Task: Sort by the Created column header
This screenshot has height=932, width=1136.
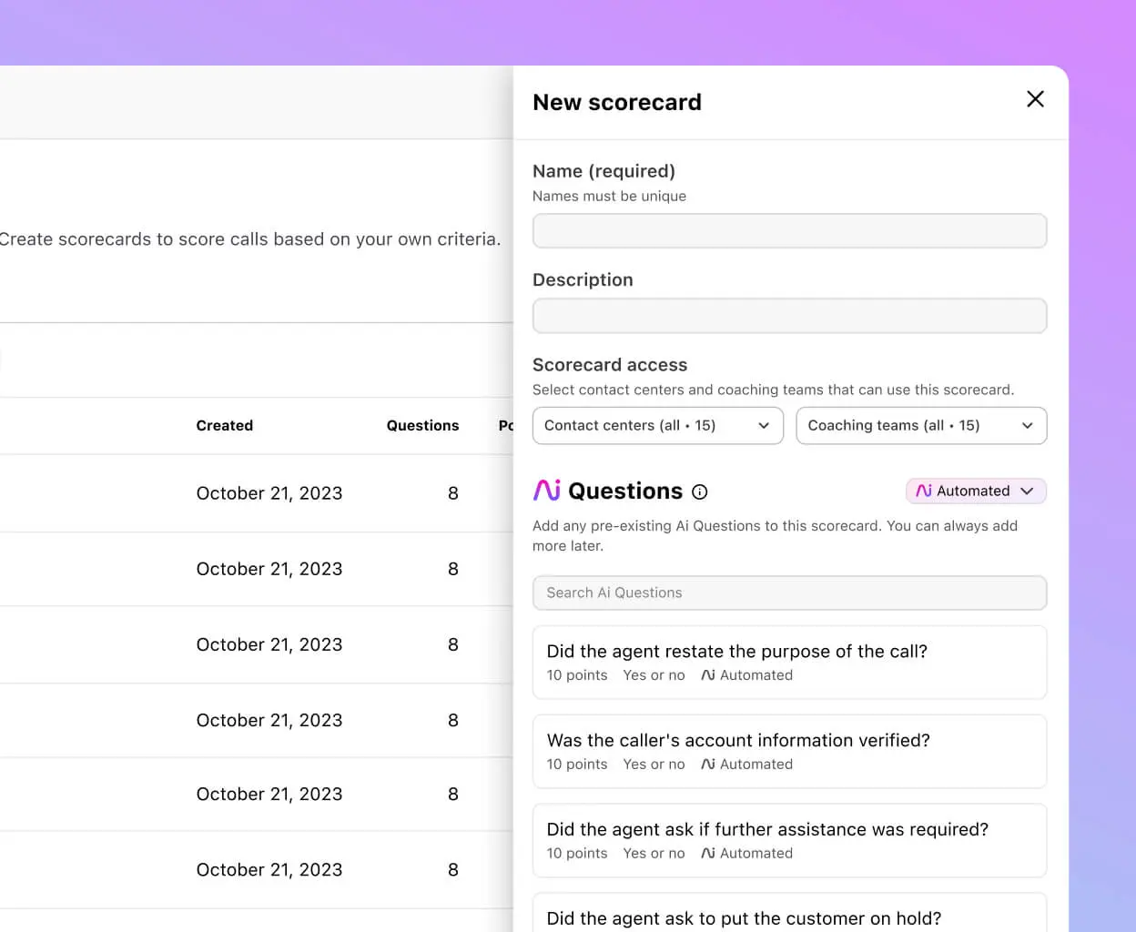Action: click(225, 425)
